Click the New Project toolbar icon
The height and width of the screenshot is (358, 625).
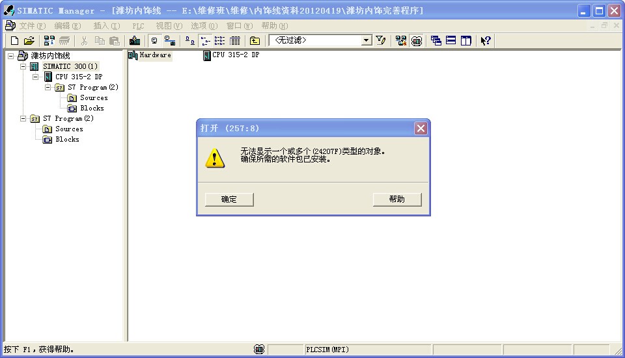pyautogui.click(x=14, y=40)
